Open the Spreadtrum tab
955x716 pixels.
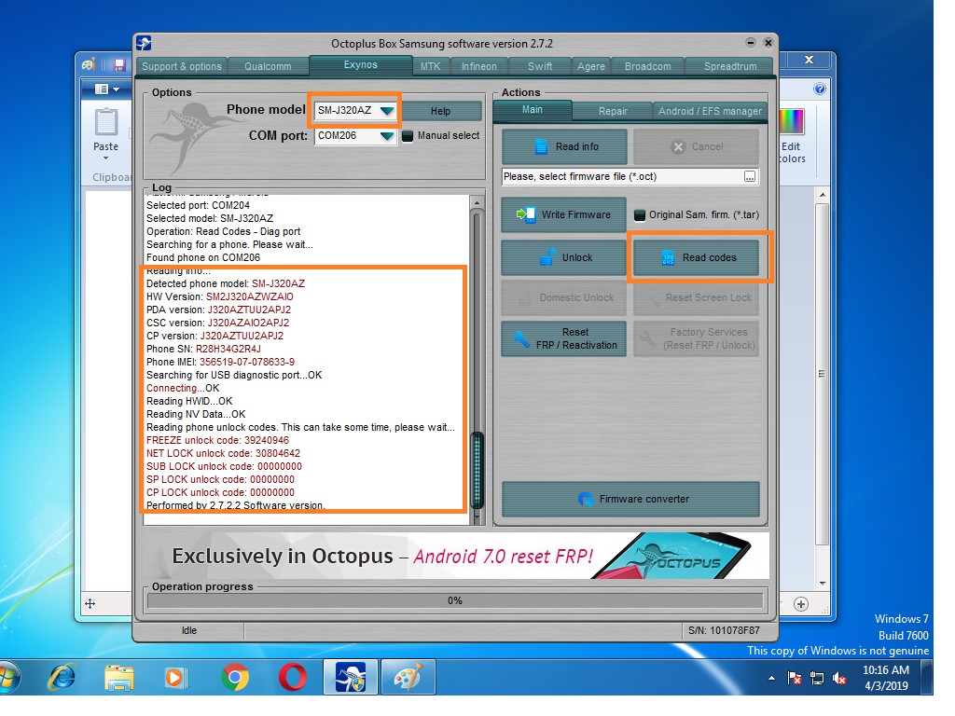[x=729, y=66]
